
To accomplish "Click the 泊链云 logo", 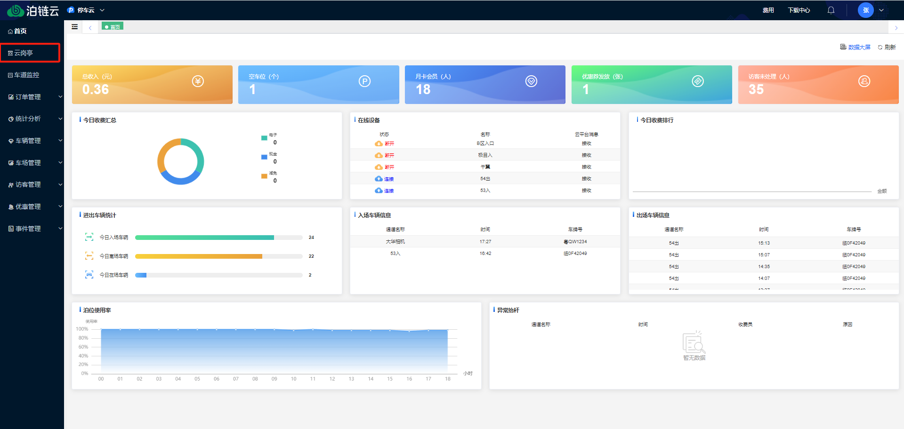I will pos(33,10).
